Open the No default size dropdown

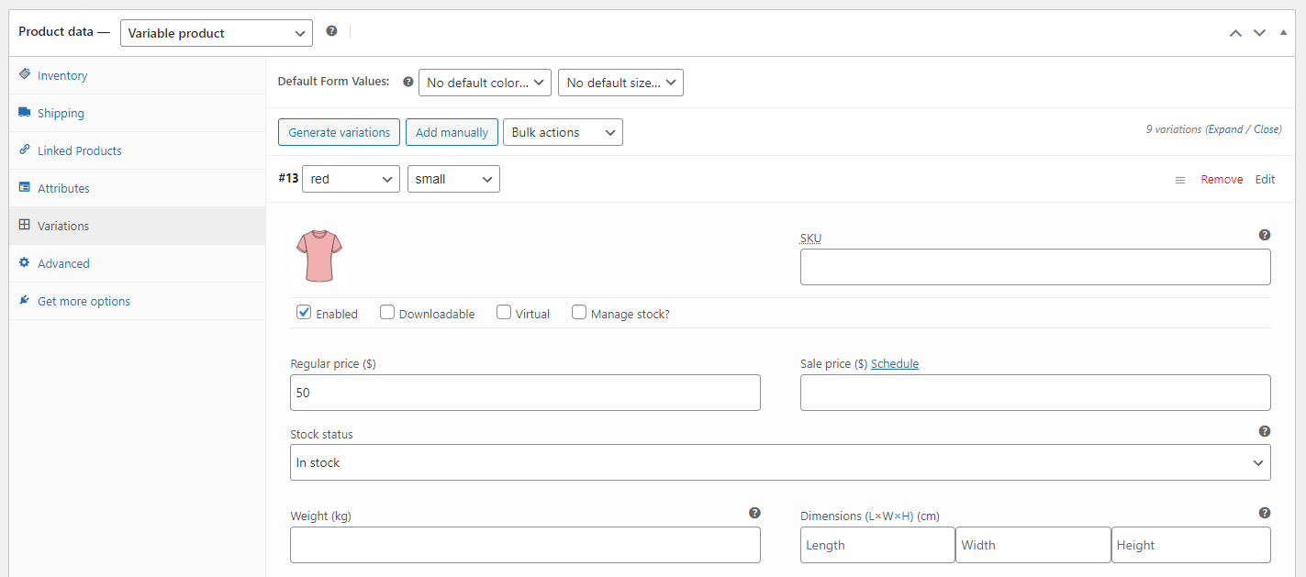coord(620,83)
